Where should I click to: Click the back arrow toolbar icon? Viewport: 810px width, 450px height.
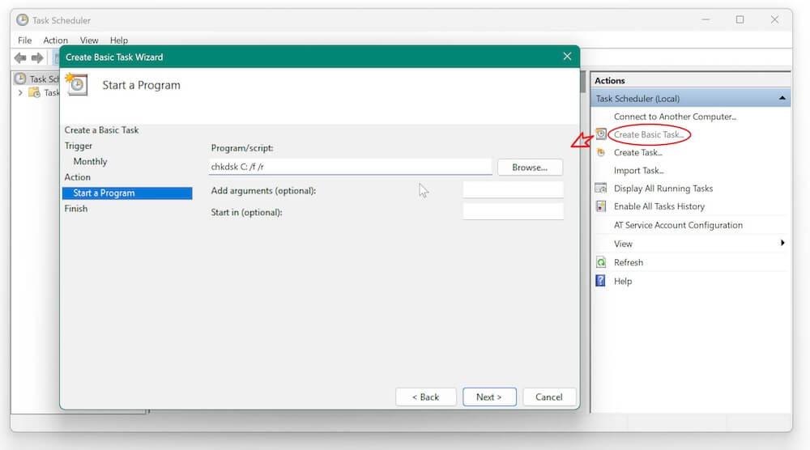20,57
